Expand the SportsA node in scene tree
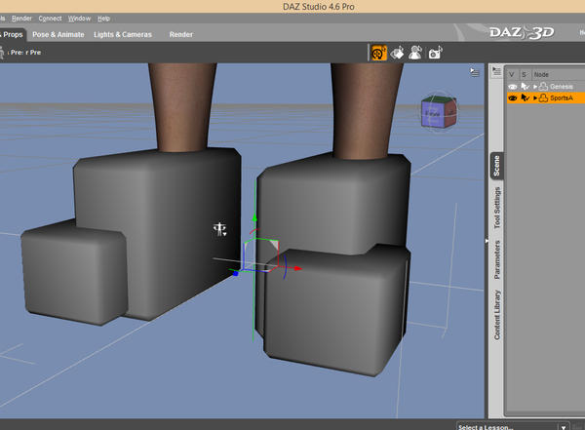The height and width of the screenshot is (430, 585). click(x=534, y=98)
